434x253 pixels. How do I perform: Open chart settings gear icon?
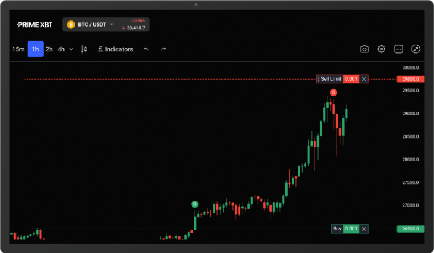click(382, 49)
